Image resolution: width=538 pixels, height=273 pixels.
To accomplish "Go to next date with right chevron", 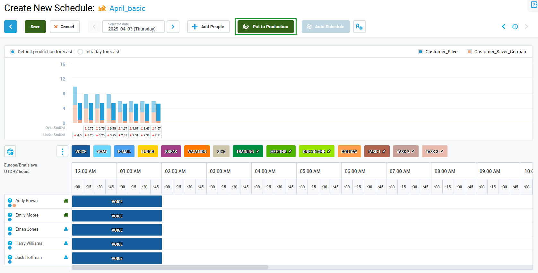I will coord(173,27).
